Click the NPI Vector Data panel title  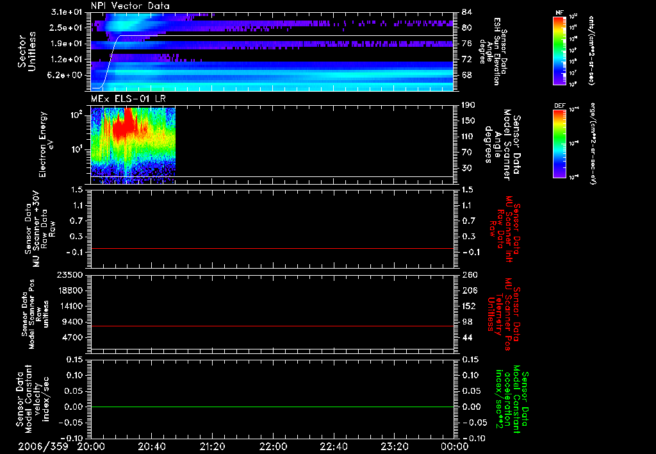click(x=130, y=6)
